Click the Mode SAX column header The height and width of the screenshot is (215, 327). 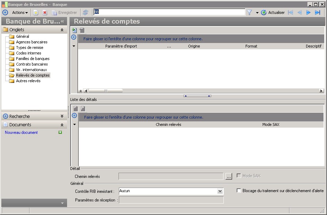click(x=271, y=124)
